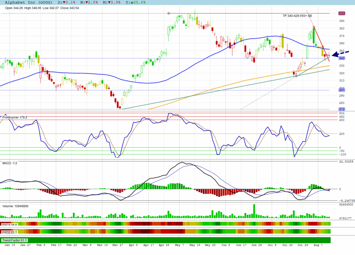Click the 320 price axis label
Screen dimensions: 355x255
coord(341,73)
